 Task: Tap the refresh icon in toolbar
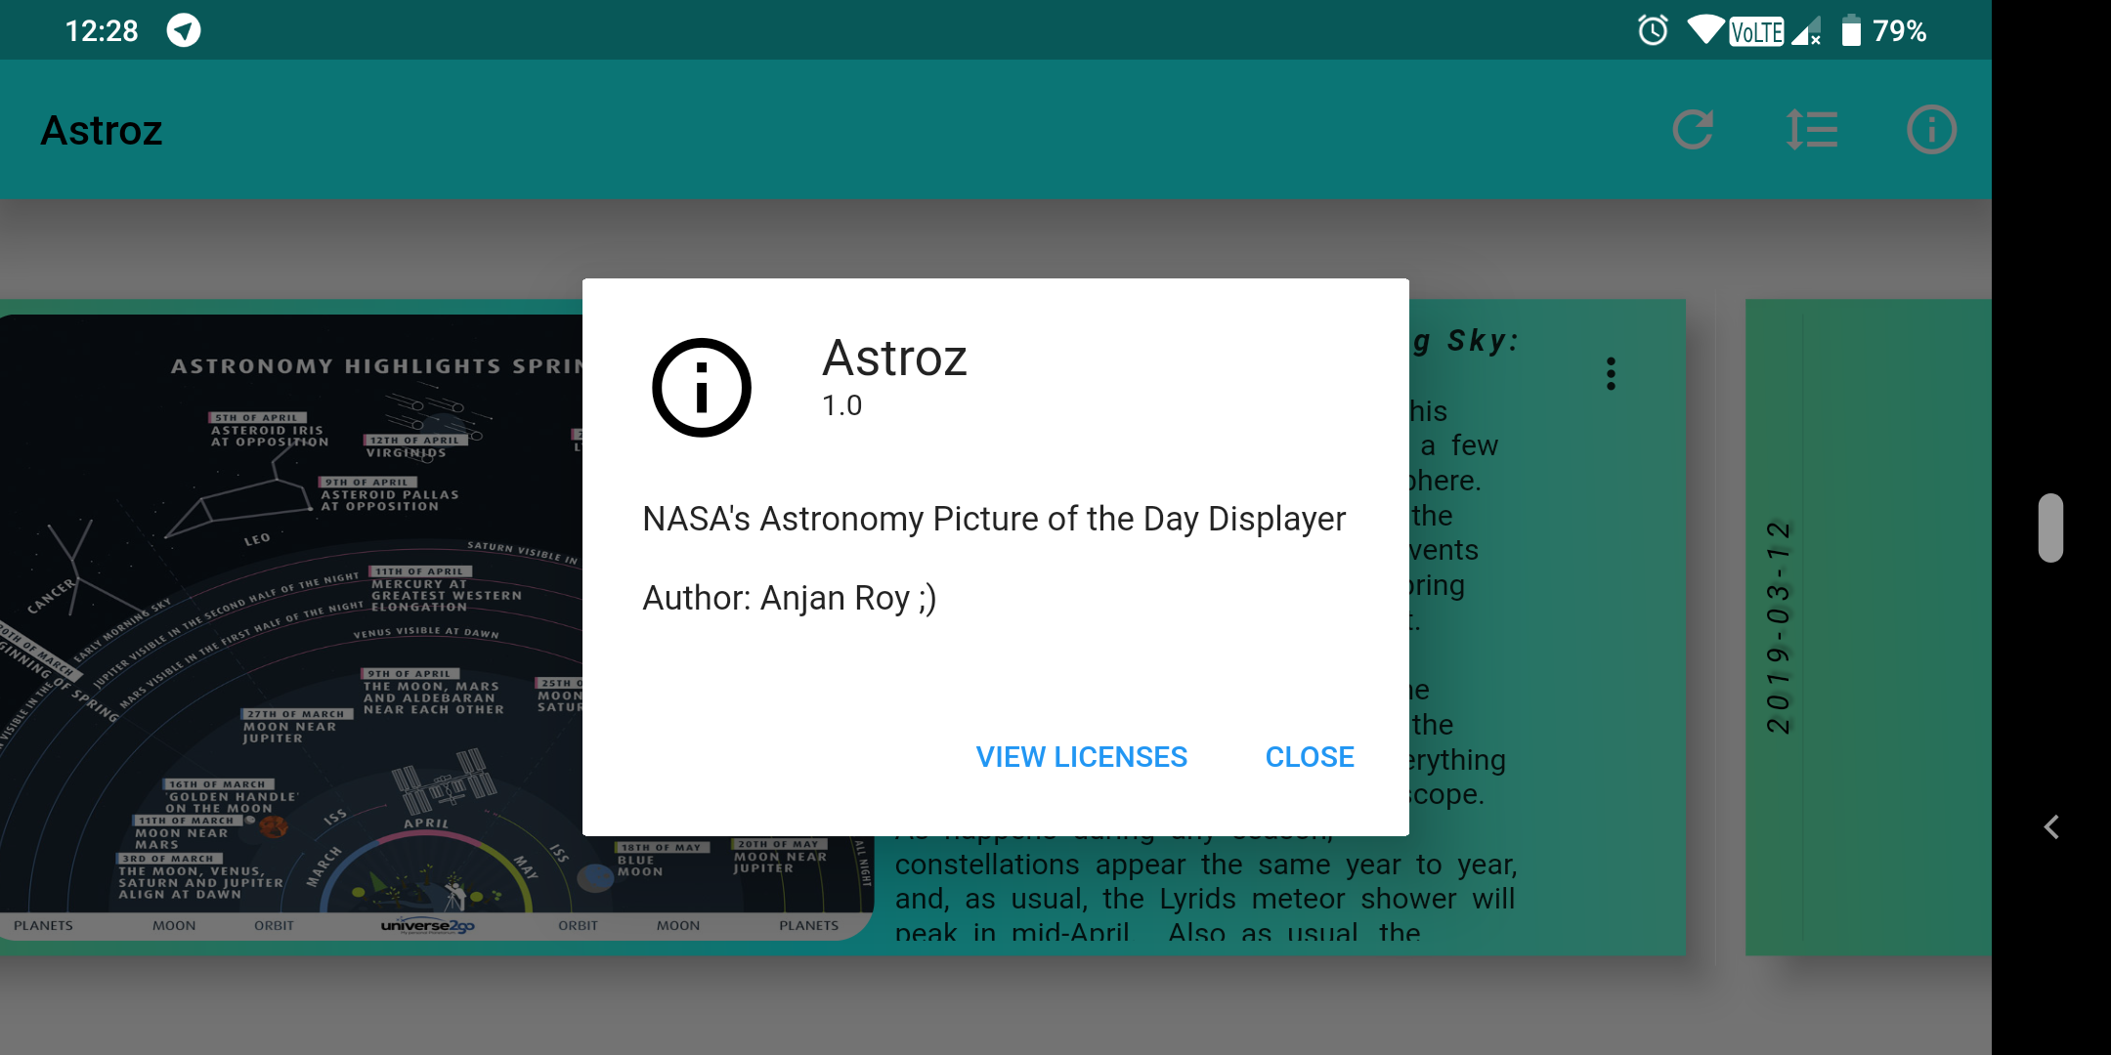click(1693, 130)
